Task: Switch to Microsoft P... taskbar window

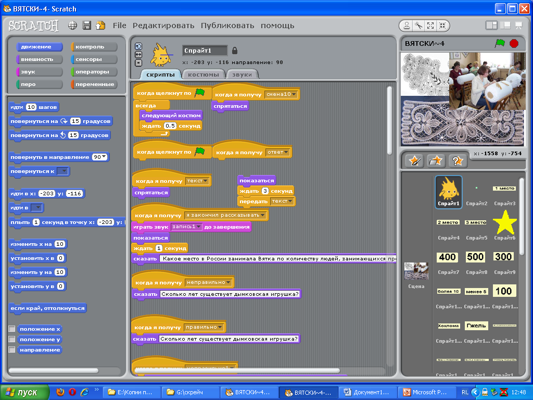Action: pyautogui.click(x=426, y=392)
